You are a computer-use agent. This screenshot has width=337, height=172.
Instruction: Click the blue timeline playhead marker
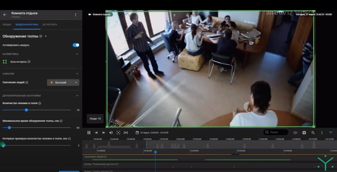pyautogui.click(x=155, y=152)
